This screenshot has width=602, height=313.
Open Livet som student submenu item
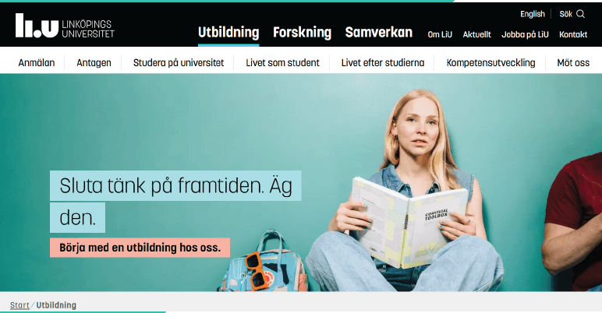(282, 62)
